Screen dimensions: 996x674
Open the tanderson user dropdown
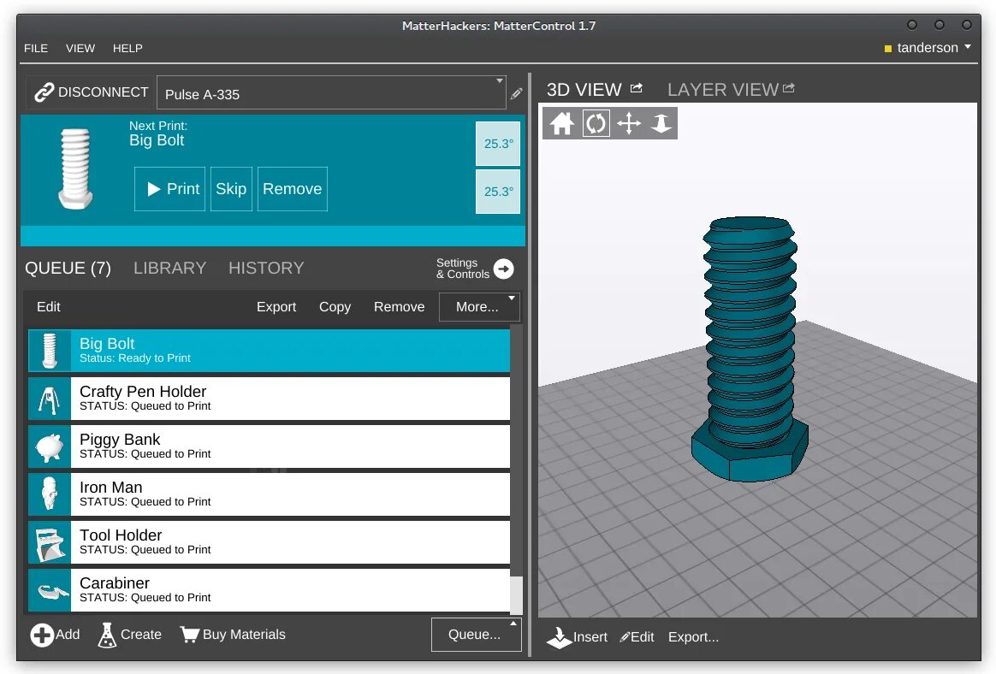928,48
